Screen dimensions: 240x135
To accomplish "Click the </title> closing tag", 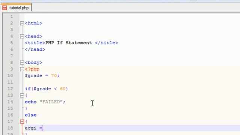I will [x=106, y=43].
